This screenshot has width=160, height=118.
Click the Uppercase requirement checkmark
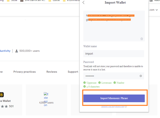(85, 83)
